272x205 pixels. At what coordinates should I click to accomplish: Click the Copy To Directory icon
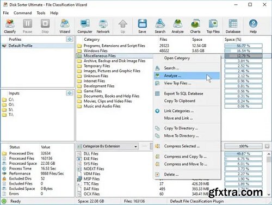(157, 128)
